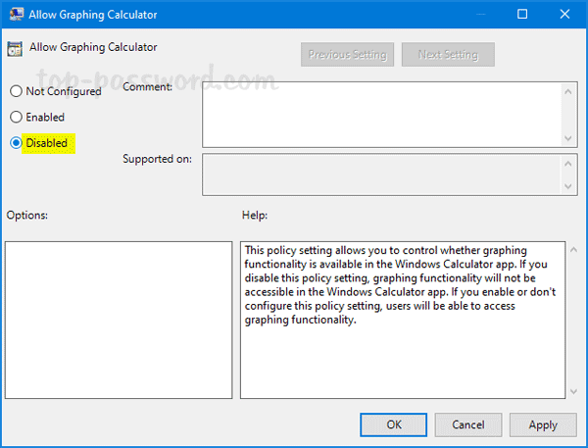Click the Next Setting button
Image resolution: width=588 pixels, height=448 pixels.
coord(448,54)
